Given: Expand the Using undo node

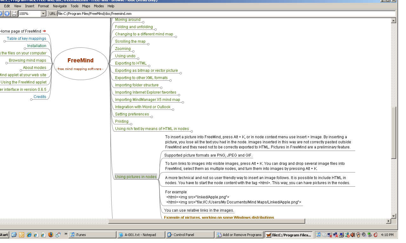Looking at the screenshot, I should [x=138, y=59].
